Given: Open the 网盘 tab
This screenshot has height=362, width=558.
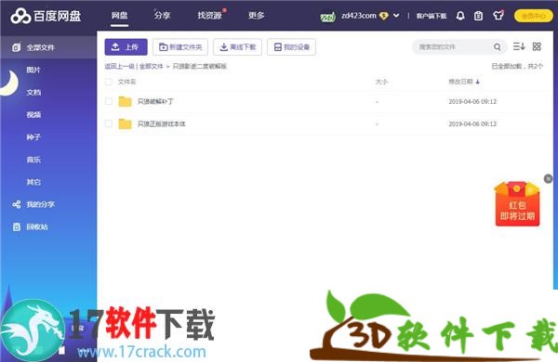Looking at the screenshot, I should coord(119,15).
